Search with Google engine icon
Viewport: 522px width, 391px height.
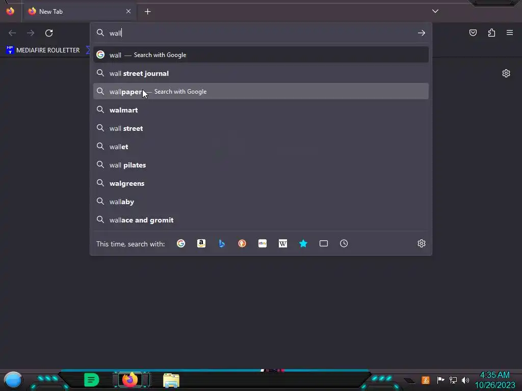pos(181,243)
